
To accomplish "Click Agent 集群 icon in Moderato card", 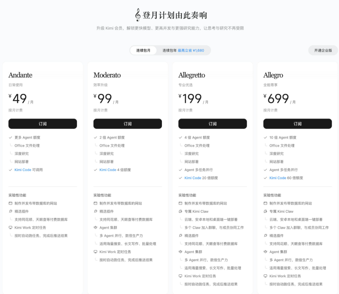I will point(95,227).
